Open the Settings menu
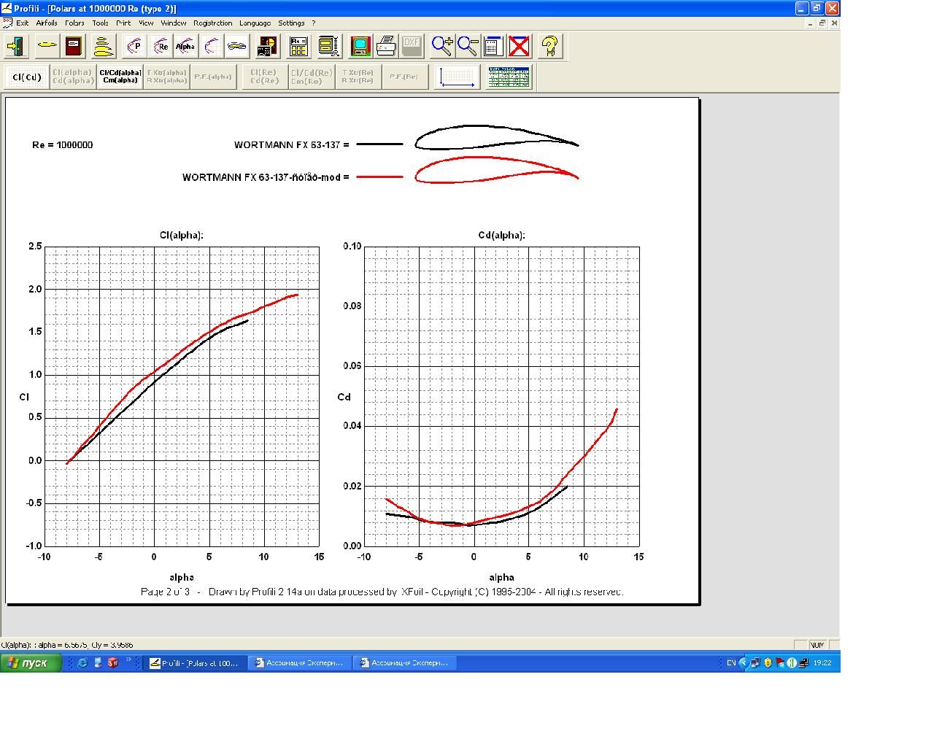Viewport: 934px width, 747px height. (x=291, y=23)
